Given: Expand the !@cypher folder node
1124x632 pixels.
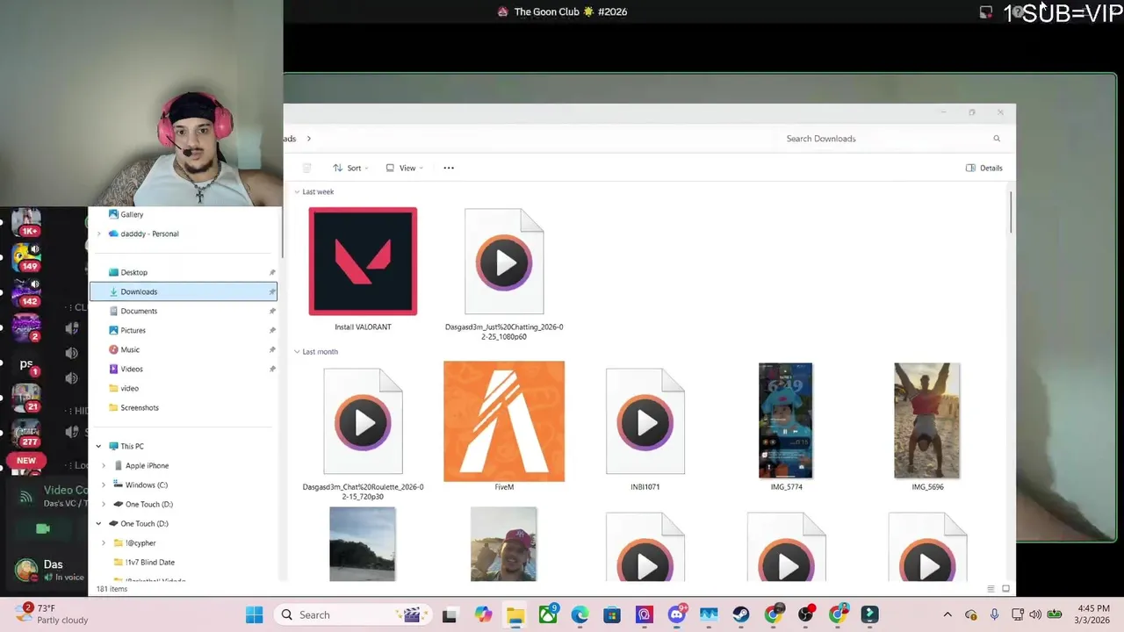Looking at the screenshot, I should pos(104,542).
